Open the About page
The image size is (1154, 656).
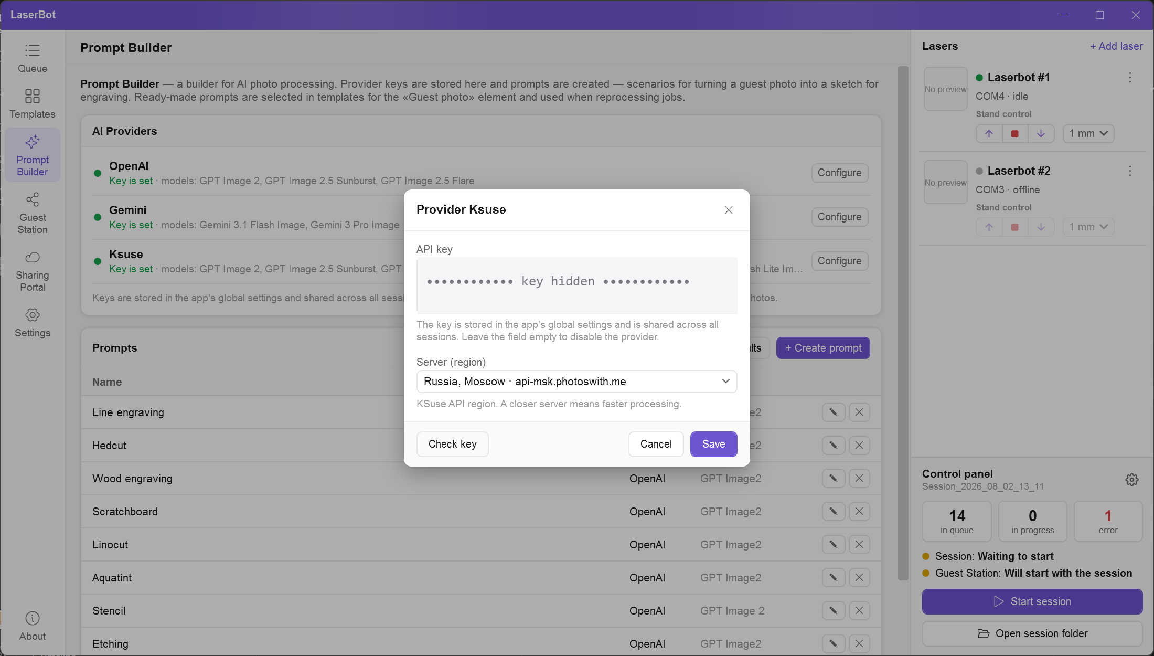tap(33, 626)
